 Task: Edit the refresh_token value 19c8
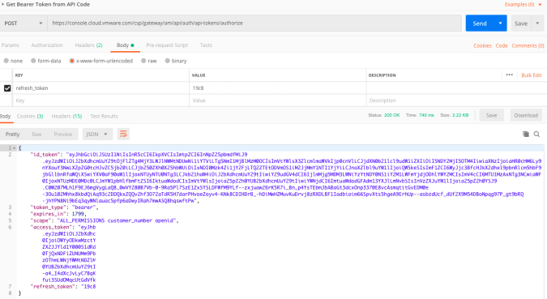[278, 88]
